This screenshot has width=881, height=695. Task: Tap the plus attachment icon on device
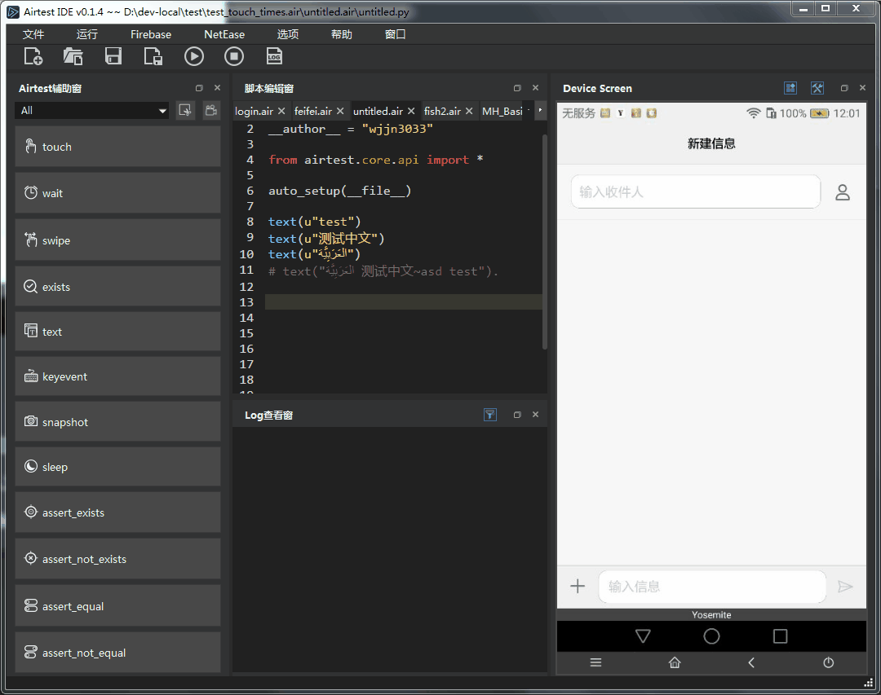[x=578, y=587]
